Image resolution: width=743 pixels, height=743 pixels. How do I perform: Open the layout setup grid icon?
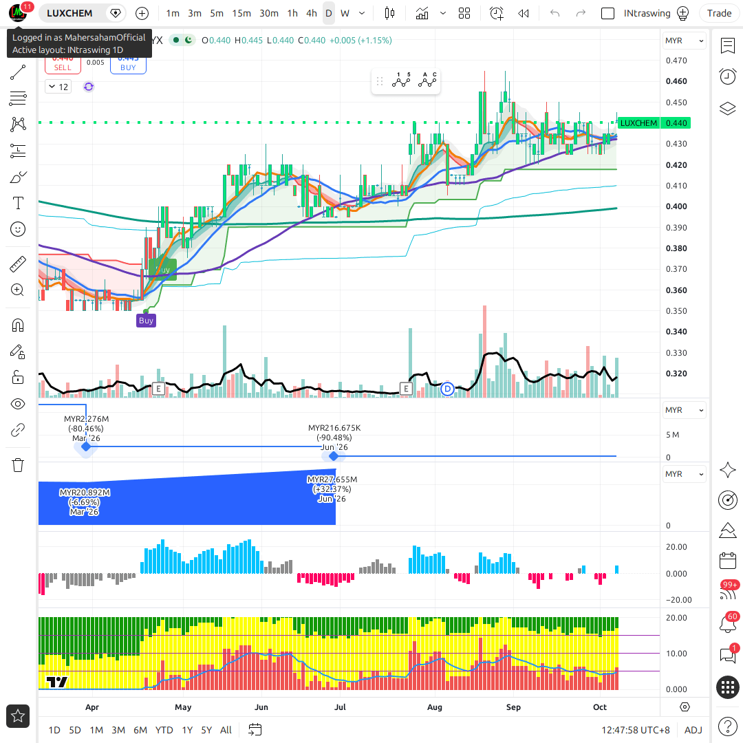click(x=464, y=13)
